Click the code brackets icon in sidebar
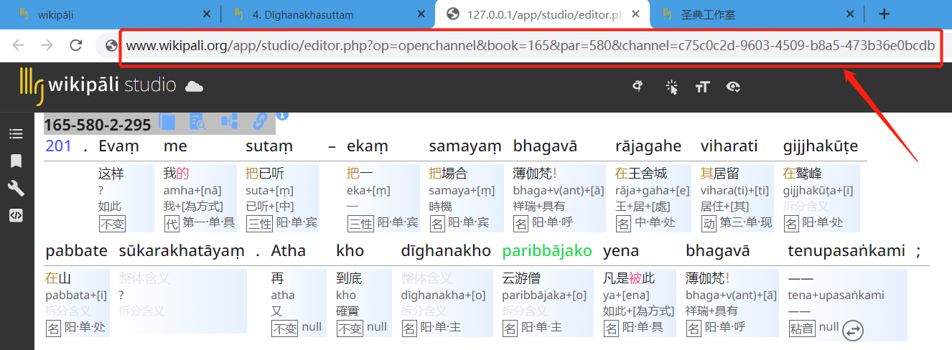Image resolution: width=952 pixels, height=350 pixels. pos(16,215)
